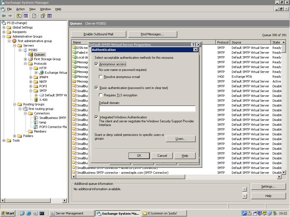This screenshot has height=217, width=290.
Task: Click Cancel in Authentication dialog
Action: coord(162,156)
